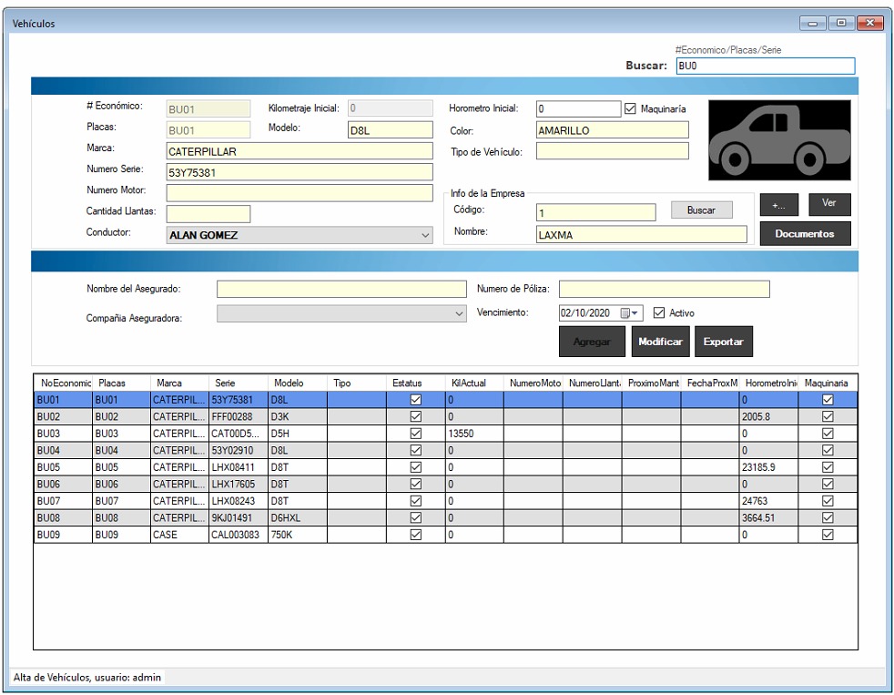The width and height of the screenshot is (894, 695).
Task: Select modelo cell D6HXL
Action: point(298,517)
